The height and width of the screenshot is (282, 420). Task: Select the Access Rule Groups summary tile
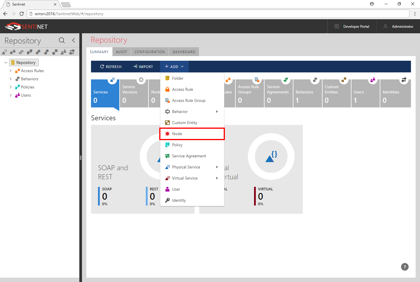click(250, 93)
